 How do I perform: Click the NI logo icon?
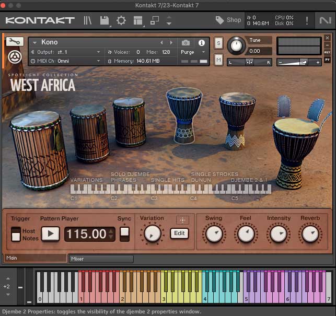(x=325, y=20)
